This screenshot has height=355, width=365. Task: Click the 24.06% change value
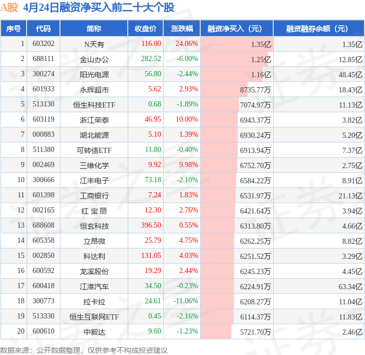[187, 43]
